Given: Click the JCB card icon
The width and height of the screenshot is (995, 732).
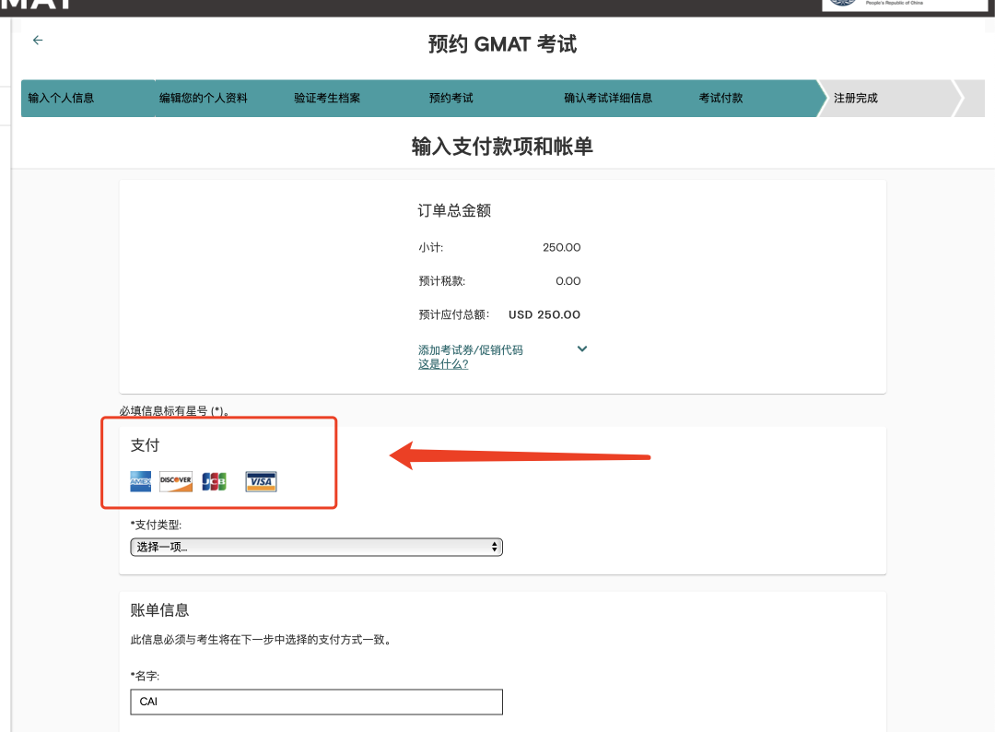Looking at the screenshot, I should [x=214, y=481].
